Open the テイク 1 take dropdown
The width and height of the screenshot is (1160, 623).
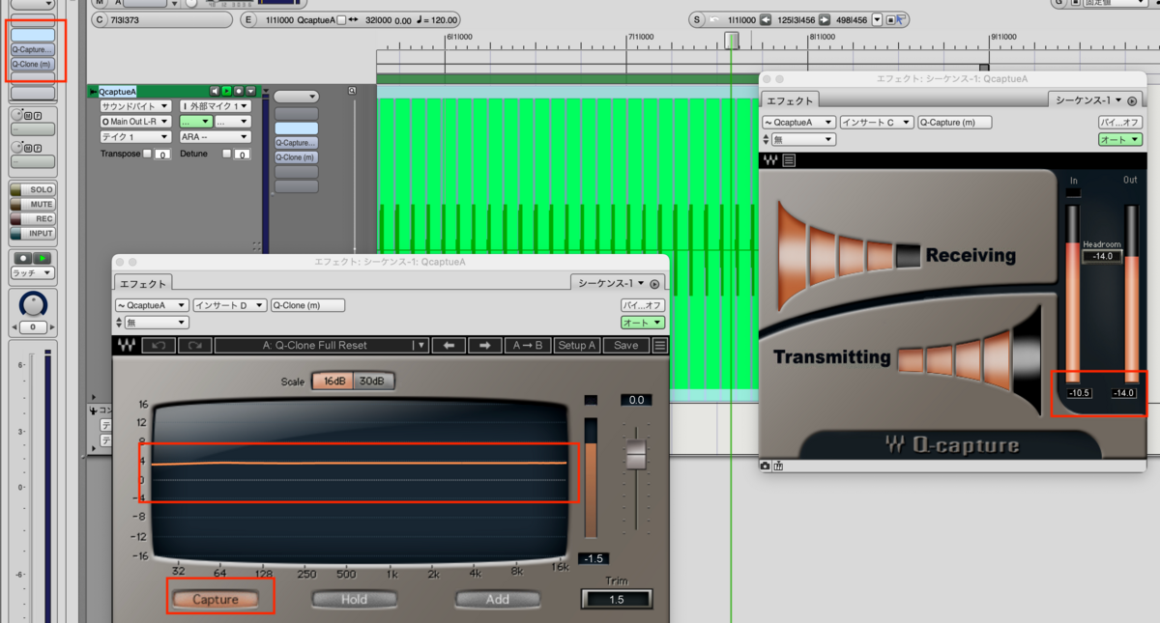point(135,137)
